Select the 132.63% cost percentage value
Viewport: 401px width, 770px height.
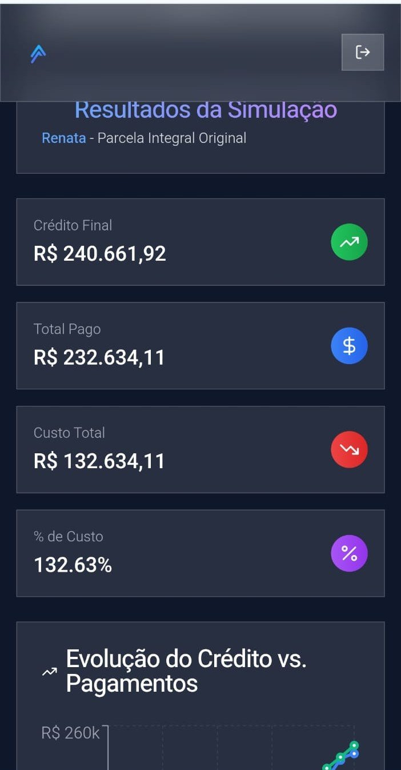pos(73,565)
